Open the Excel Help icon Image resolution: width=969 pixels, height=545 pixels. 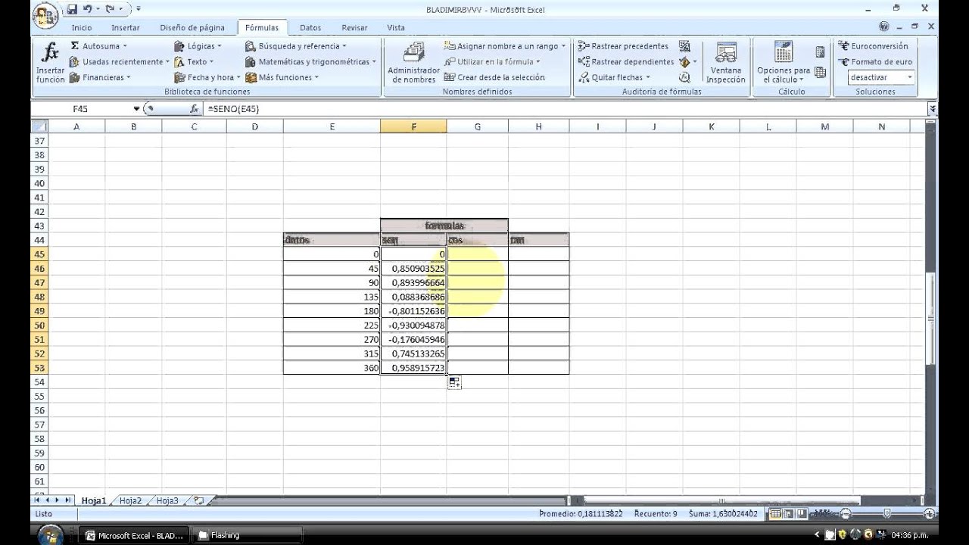point(884,26)
